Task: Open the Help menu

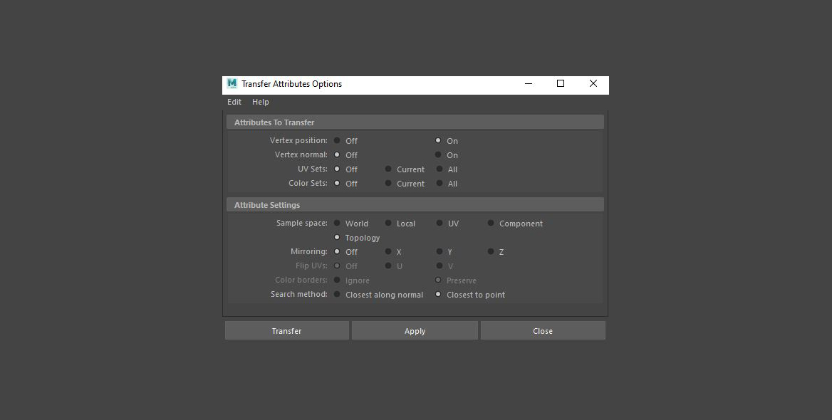Action: [x=261, y=102]
